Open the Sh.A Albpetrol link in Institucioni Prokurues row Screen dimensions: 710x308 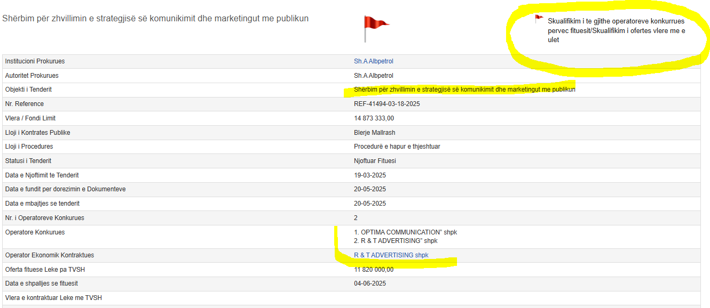[x=373, y=61]
